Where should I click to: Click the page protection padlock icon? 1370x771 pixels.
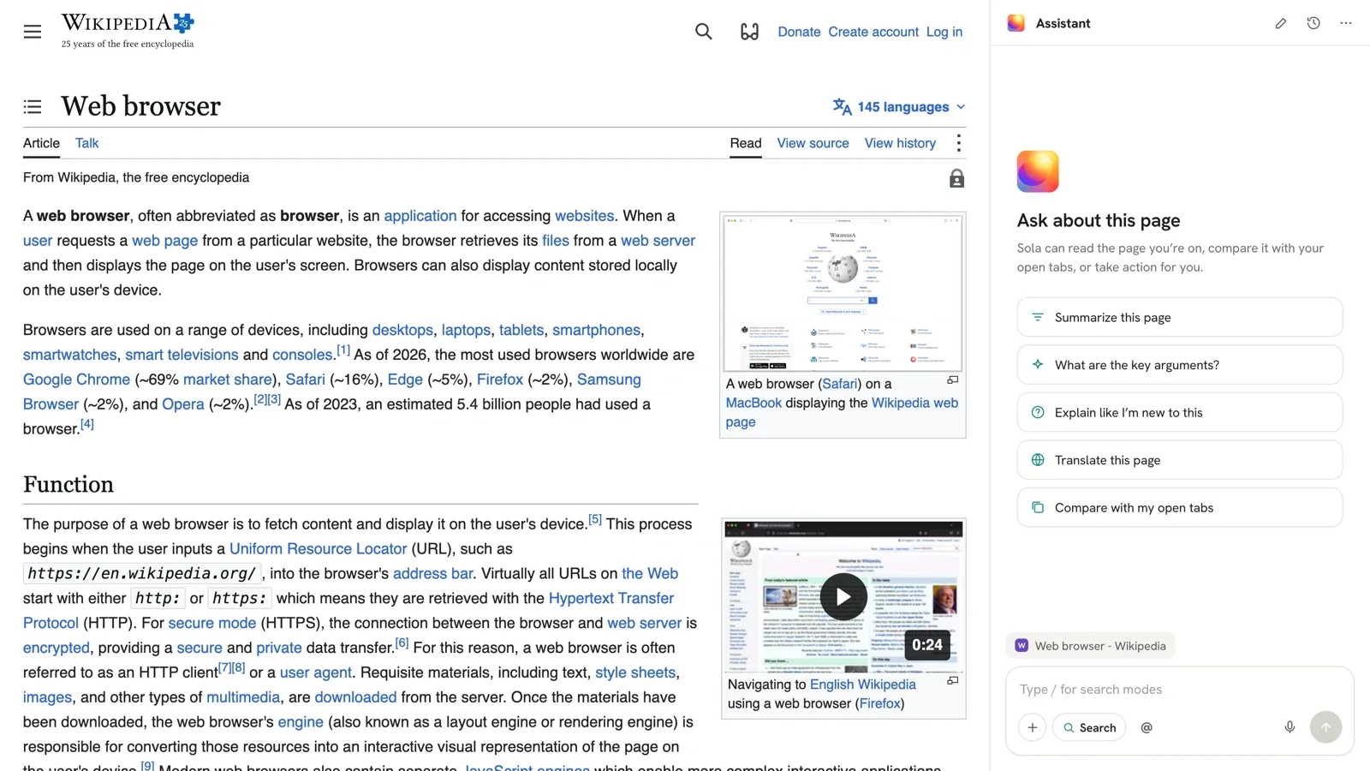[x=956, y=178]
